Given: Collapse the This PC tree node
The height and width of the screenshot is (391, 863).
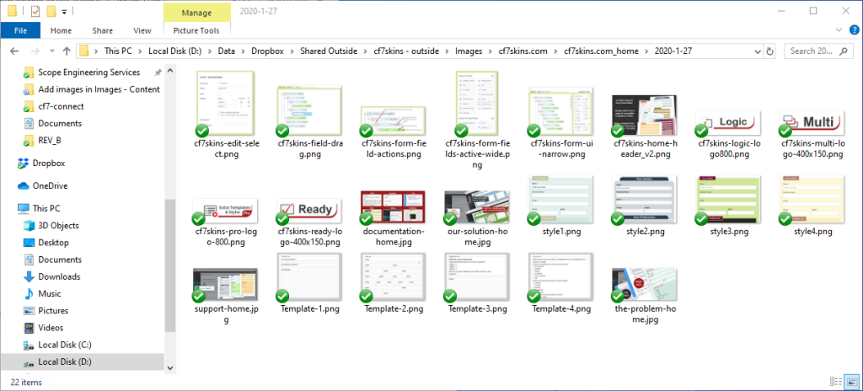Looking at the screenshot, I should click(x=9, y=208).
